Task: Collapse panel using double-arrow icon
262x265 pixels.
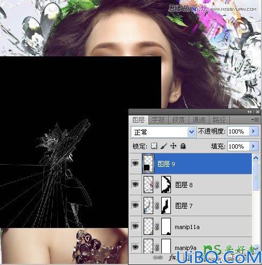Action: click(250, 112)
